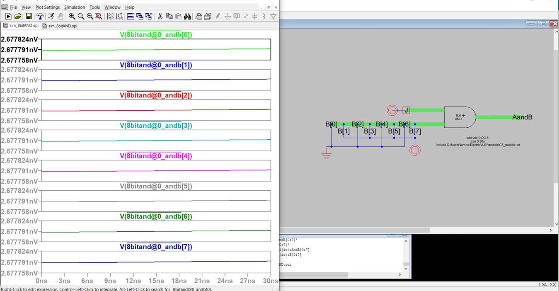
Task: Tile windows with the tile icon
Action: click(131, 16)
